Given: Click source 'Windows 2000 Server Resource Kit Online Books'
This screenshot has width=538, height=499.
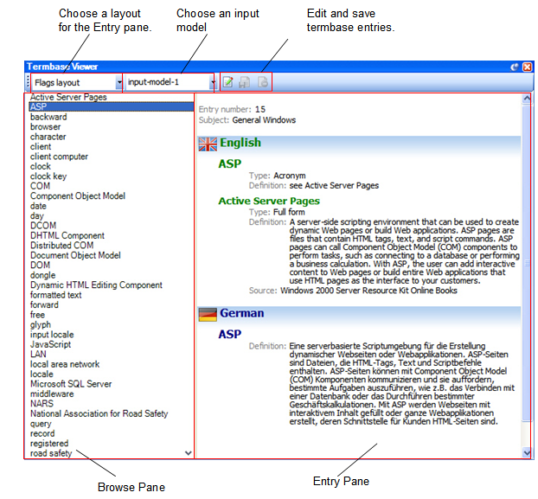Looking at the screenshot, I should 368,291.
